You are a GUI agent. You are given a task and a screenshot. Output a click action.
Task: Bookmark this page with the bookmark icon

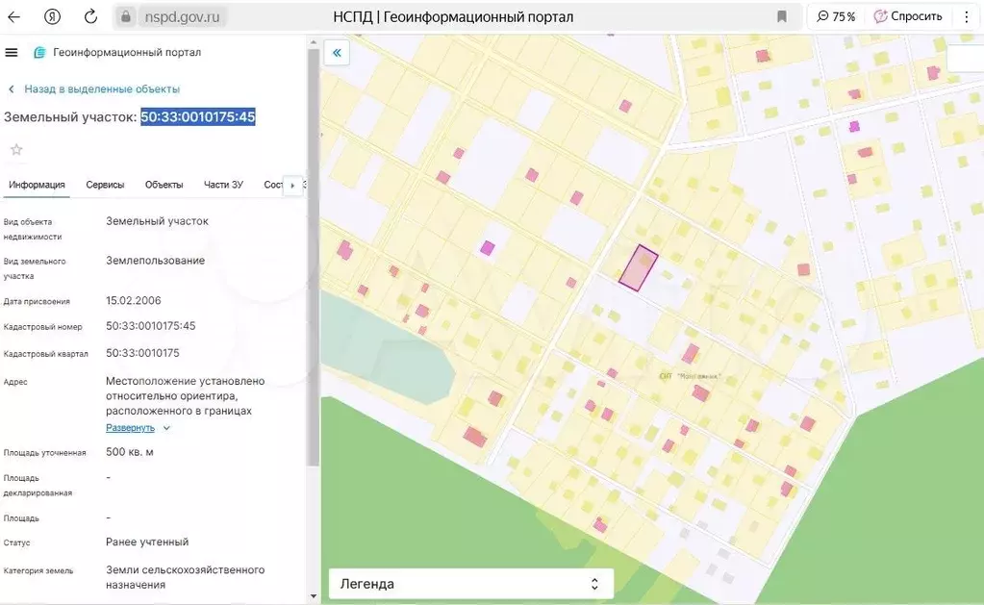(x=782, y=17)
